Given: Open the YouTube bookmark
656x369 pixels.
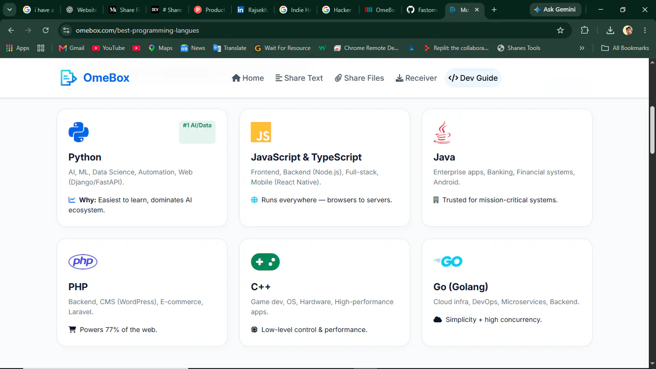Looking at the screenshot, I should [109, 48].
